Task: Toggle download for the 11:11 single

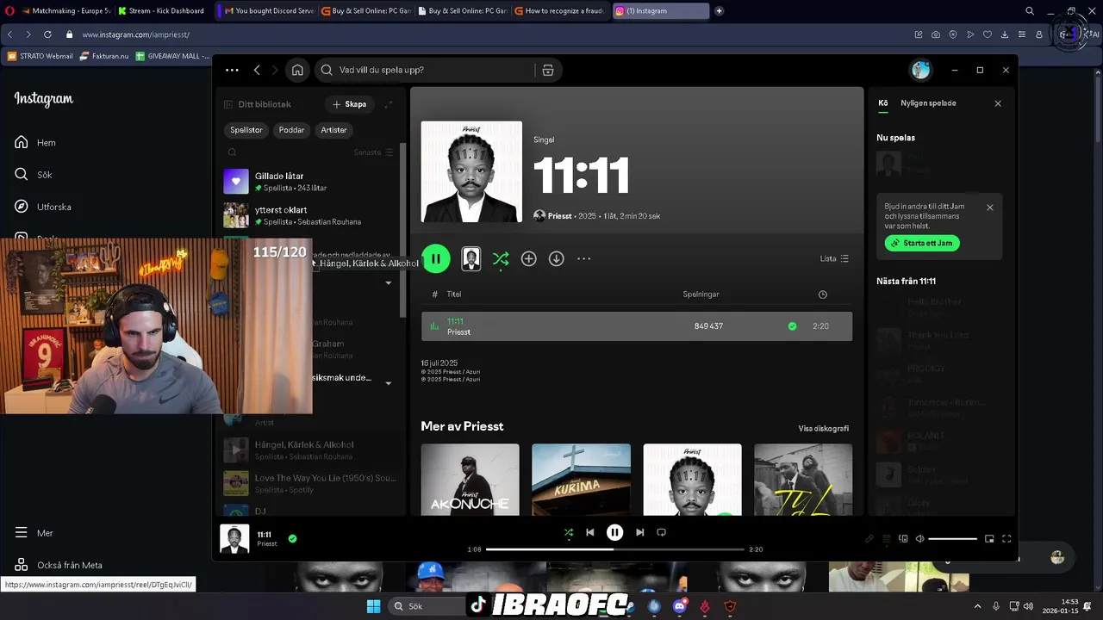Action: tap(557, 258)
